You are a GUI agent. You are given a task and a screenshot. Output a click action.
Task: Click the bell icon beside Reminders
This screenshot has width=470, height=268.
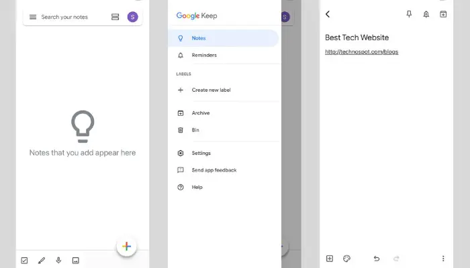[181, 56]
